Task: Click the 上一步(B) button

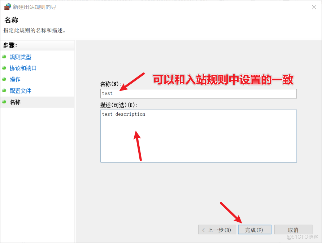Action: tap(217, 230)
